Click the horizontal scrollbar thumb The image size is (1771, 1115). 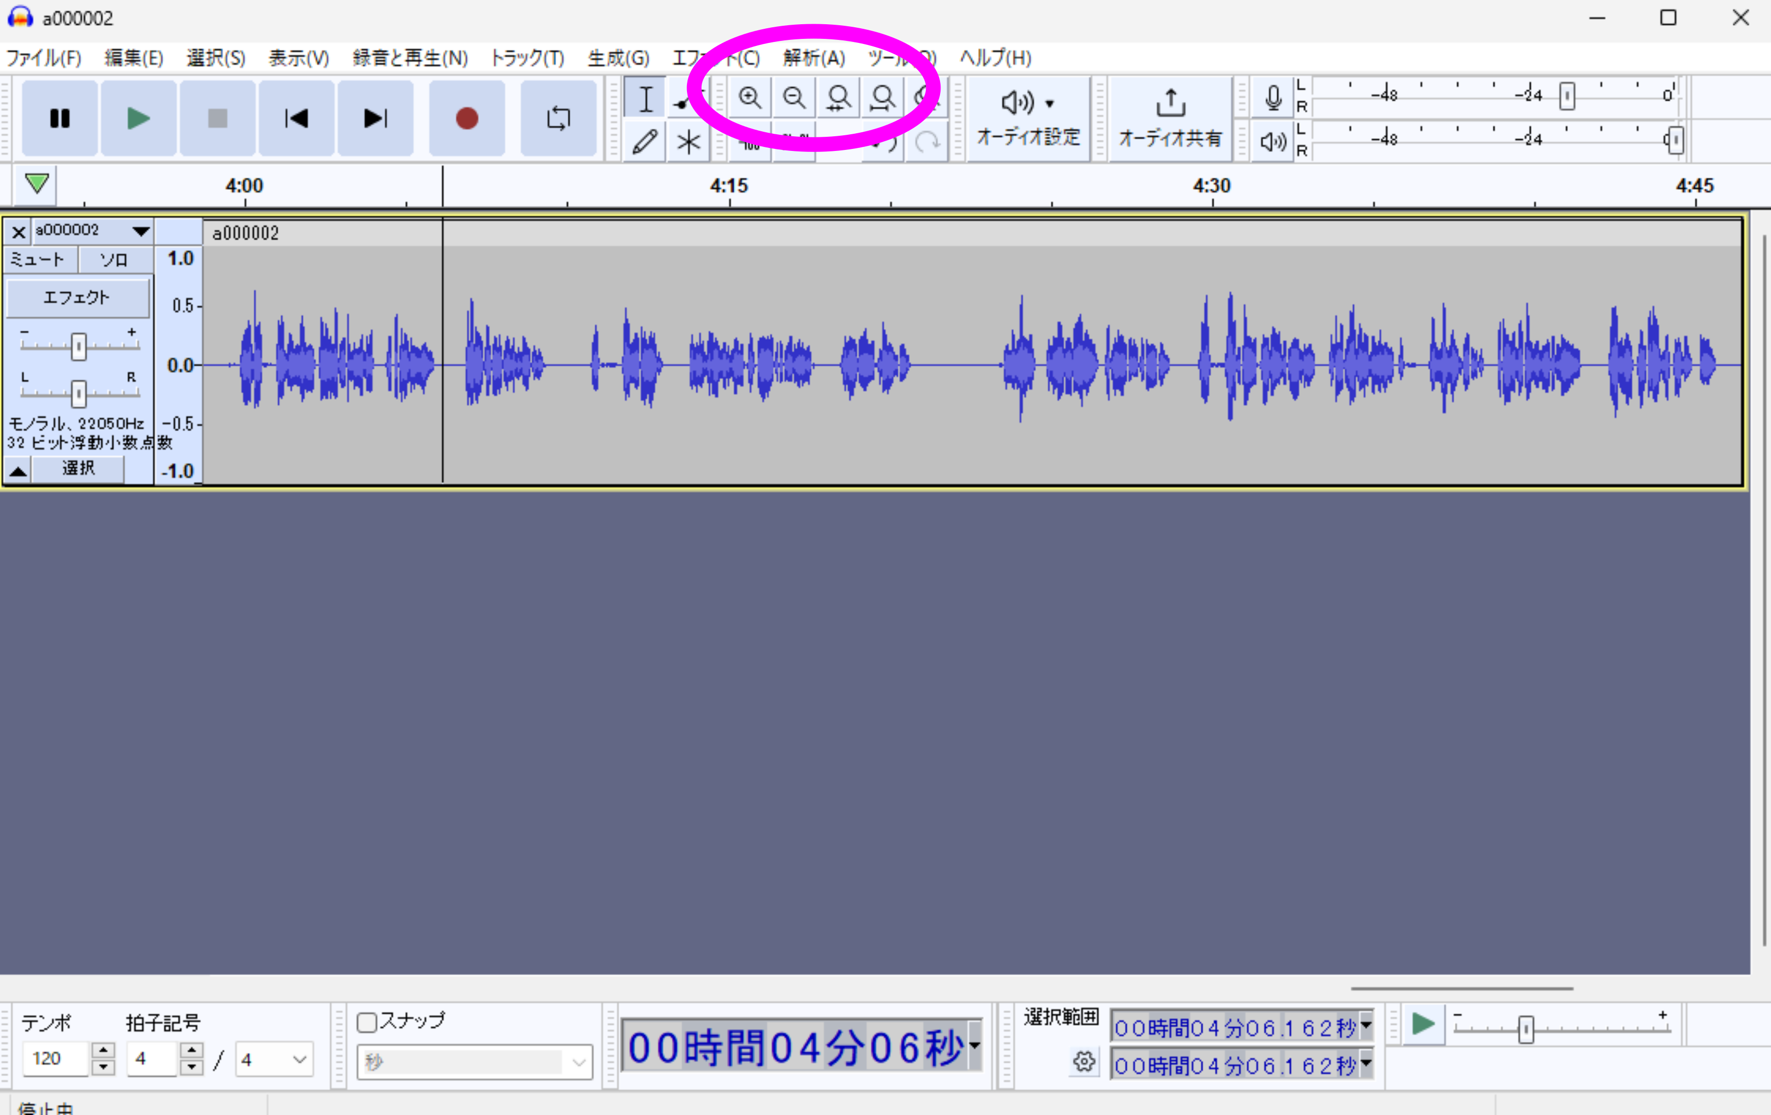point(1462,989)
